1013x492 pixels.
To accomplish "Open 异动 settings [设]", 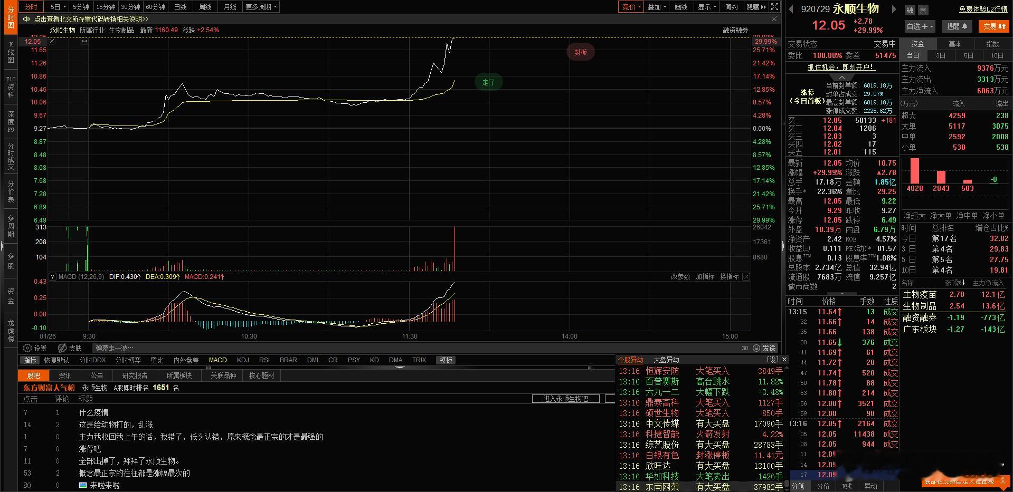I will click(x=772, y=360).
